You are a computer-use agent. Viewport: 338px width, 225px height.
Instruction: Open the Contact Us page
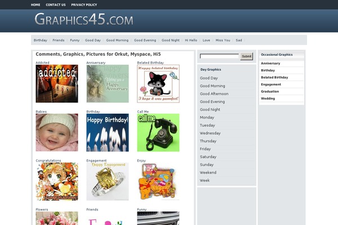pyautogui.click(x=56, y=4)
